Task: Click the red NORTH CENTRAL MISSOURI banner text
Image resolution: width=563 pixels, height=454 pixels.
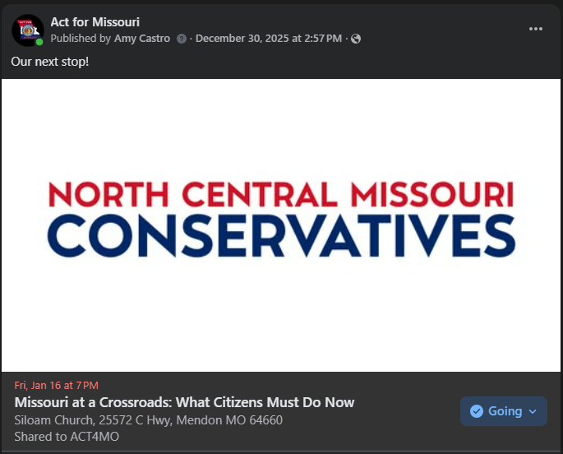Action: (281, 194)
